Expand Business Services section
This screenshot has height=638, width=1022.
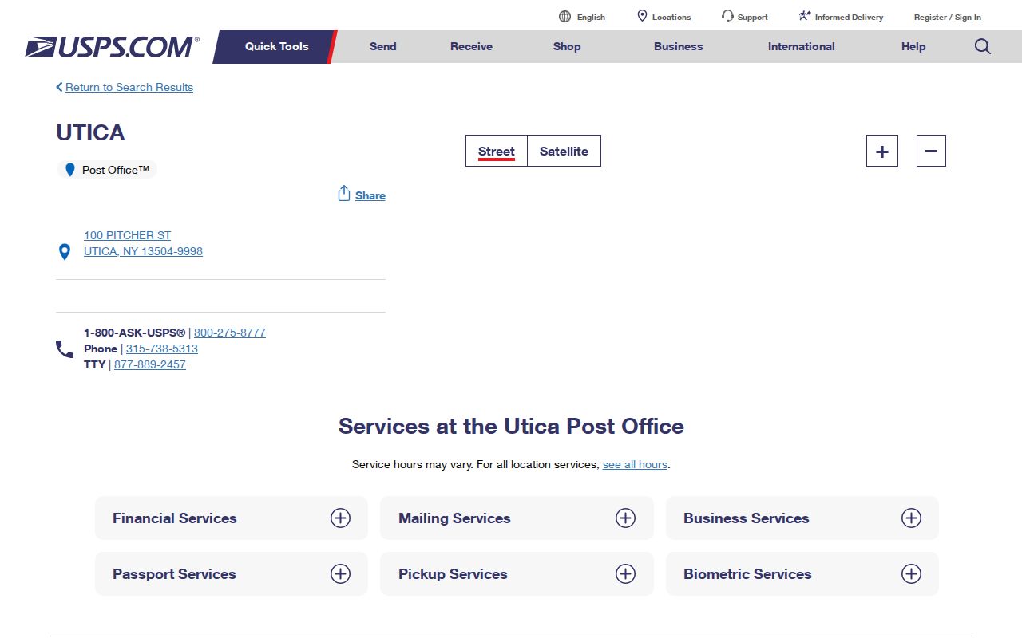802,518
